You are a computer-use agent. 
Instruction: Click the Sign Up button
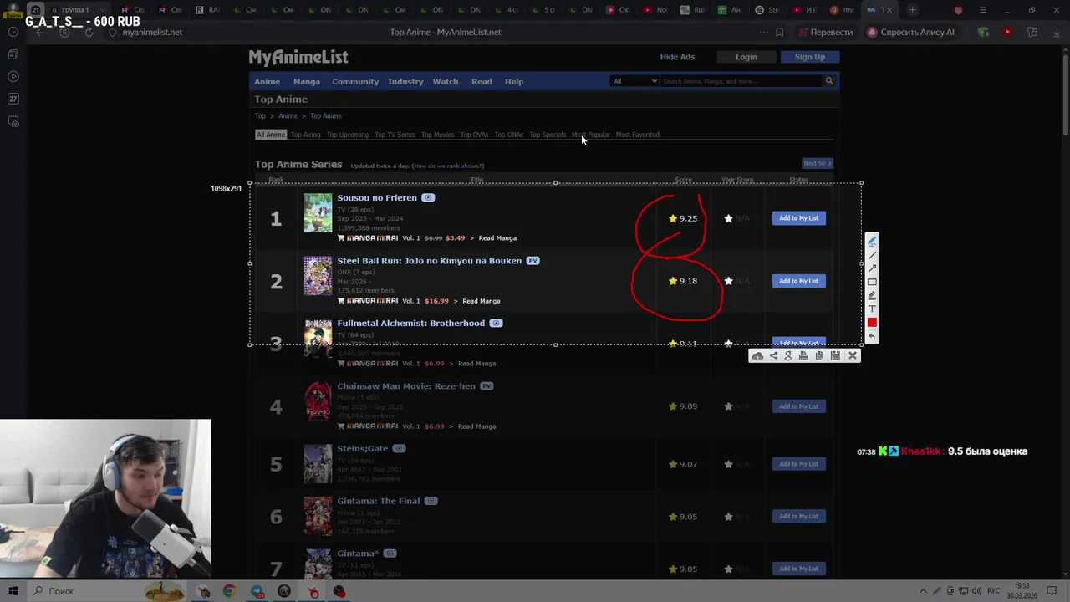[x=809, y=57]
